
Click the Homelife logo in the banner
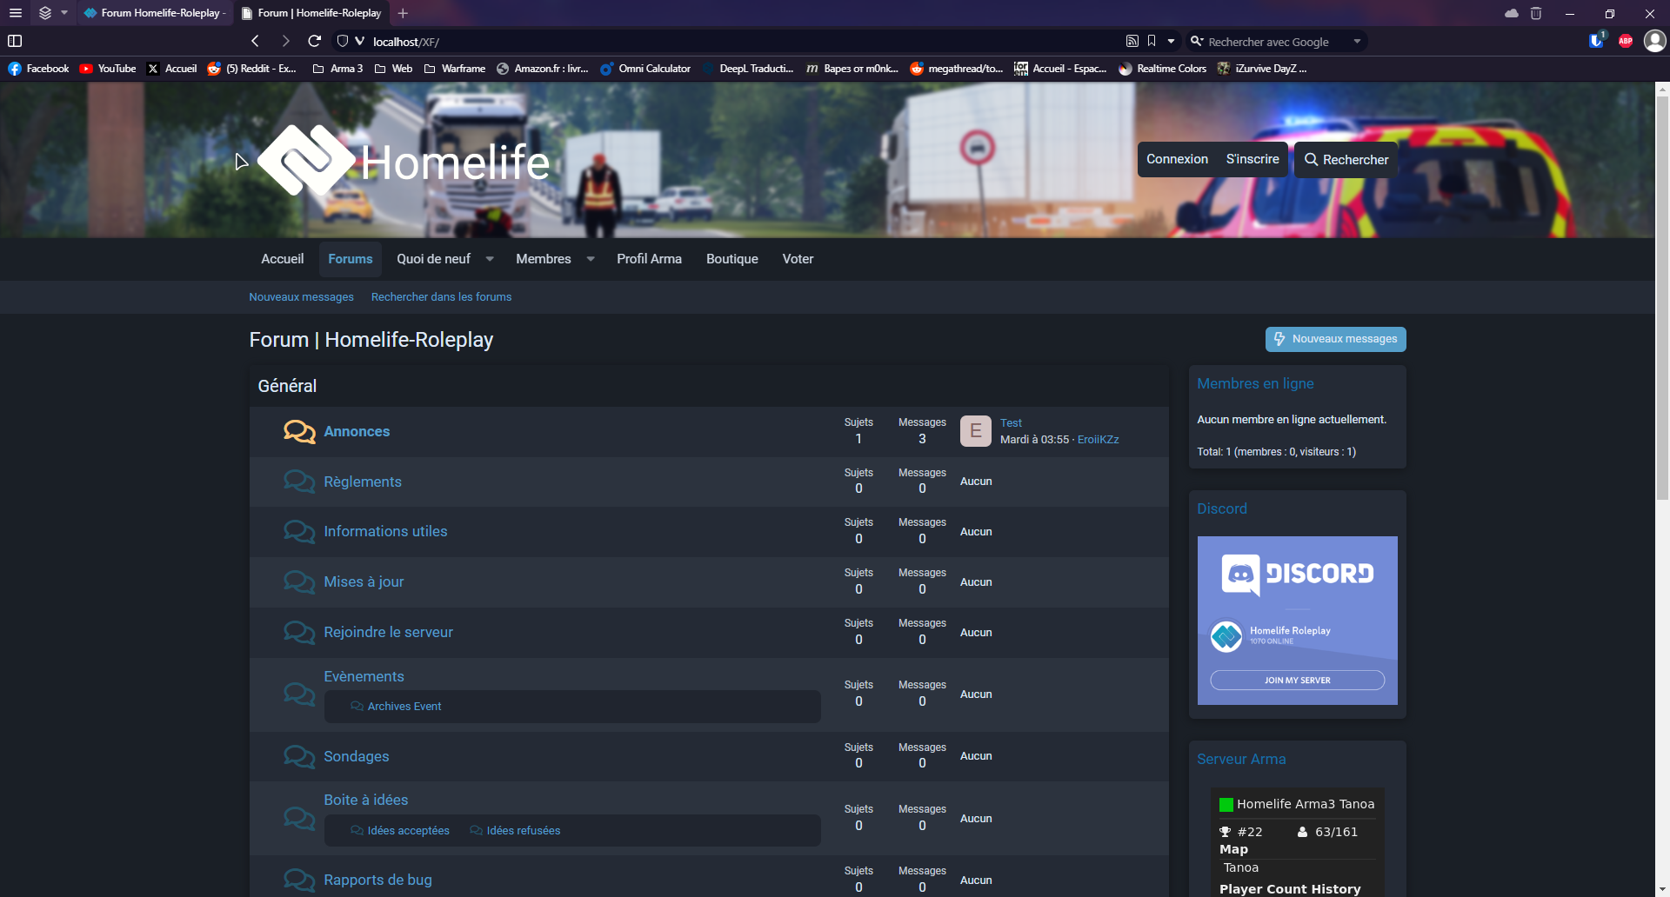404,161
